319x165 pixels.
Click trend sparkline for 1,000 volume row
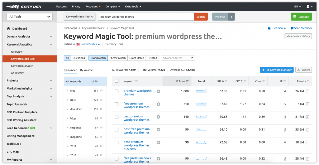coord(201,91)
